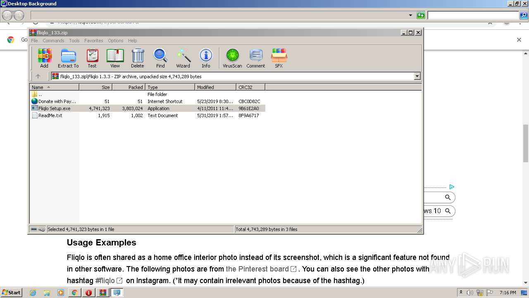
Task: Open the address bar history dropdown arrow
Action: (410, 15)
